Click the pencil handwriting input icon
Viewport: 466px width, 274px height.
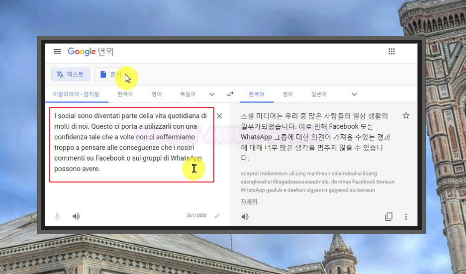217,216
